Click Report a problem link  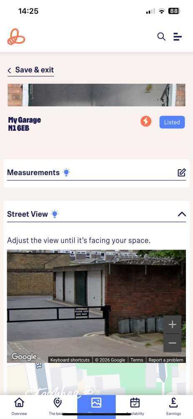pos(166,360)
